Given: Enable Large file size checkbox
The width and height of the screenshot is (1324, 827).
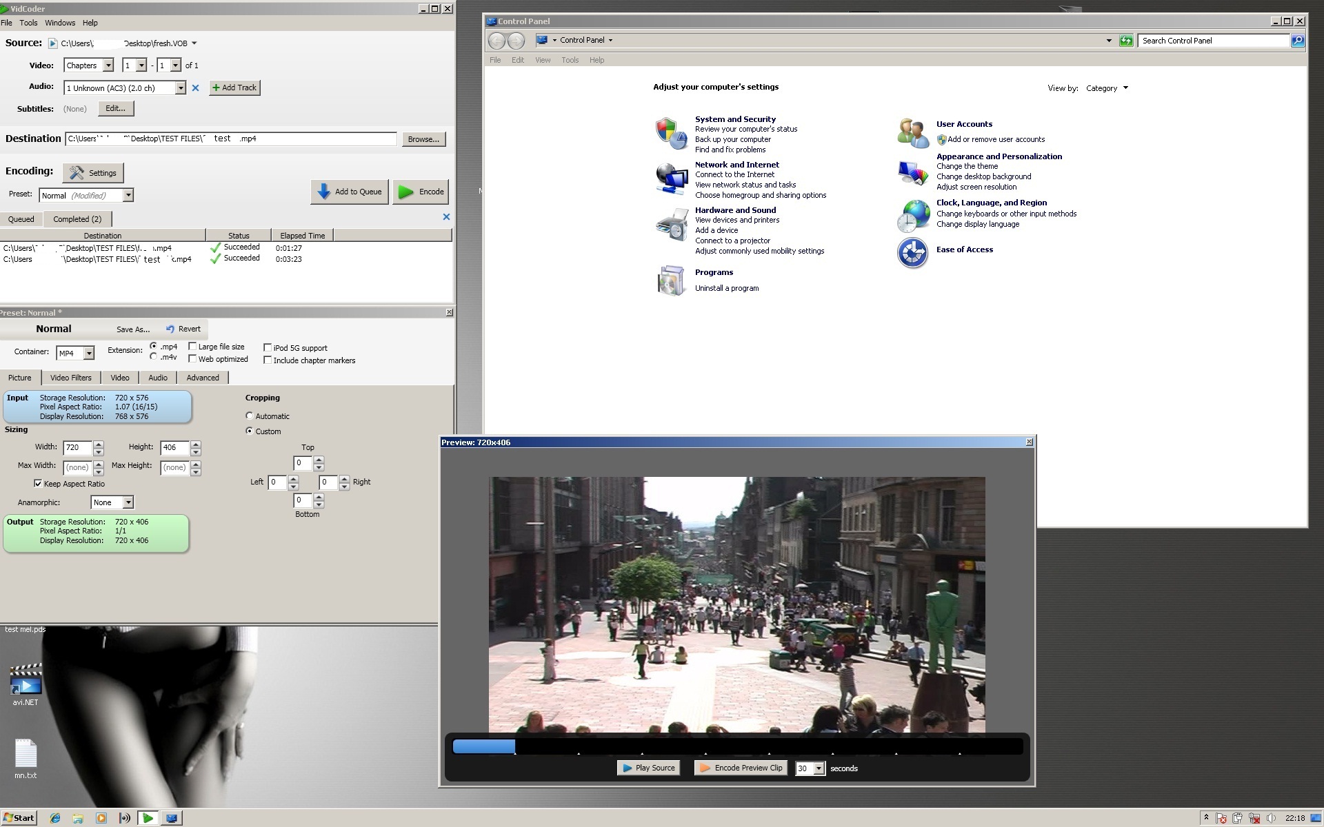Looking at the screenshot, I should tap(192, 347).
